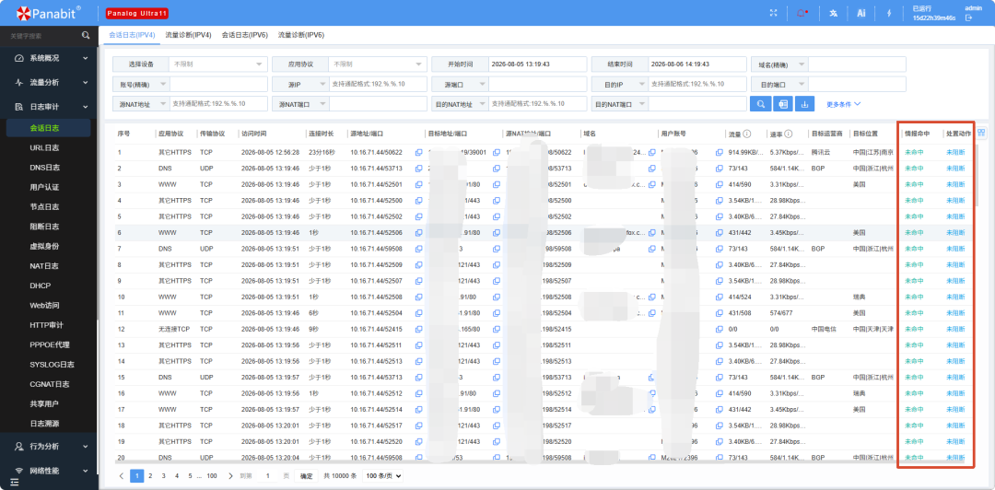Toggle fullscreen mode icon in header

pyautogui.click(x=773, y=13)
